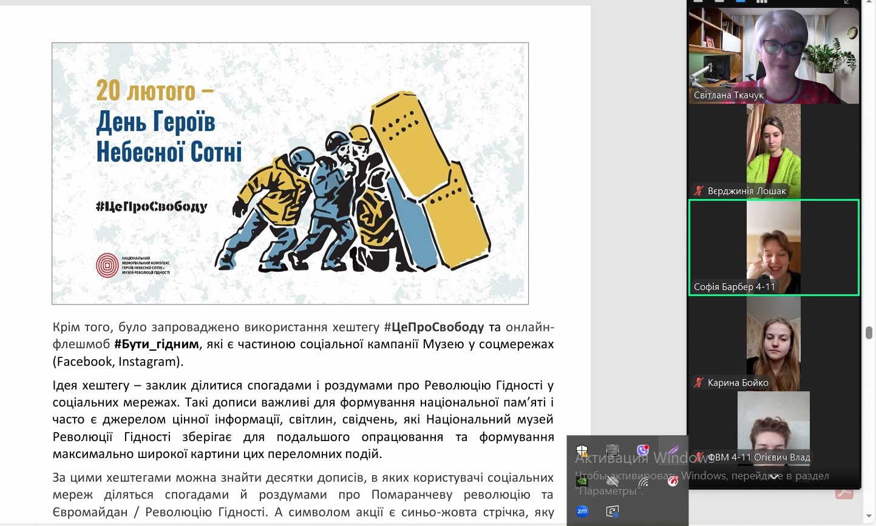Click the keyboard-like tray icon beside Viber

pyautogui.click(x=613, y=450)
